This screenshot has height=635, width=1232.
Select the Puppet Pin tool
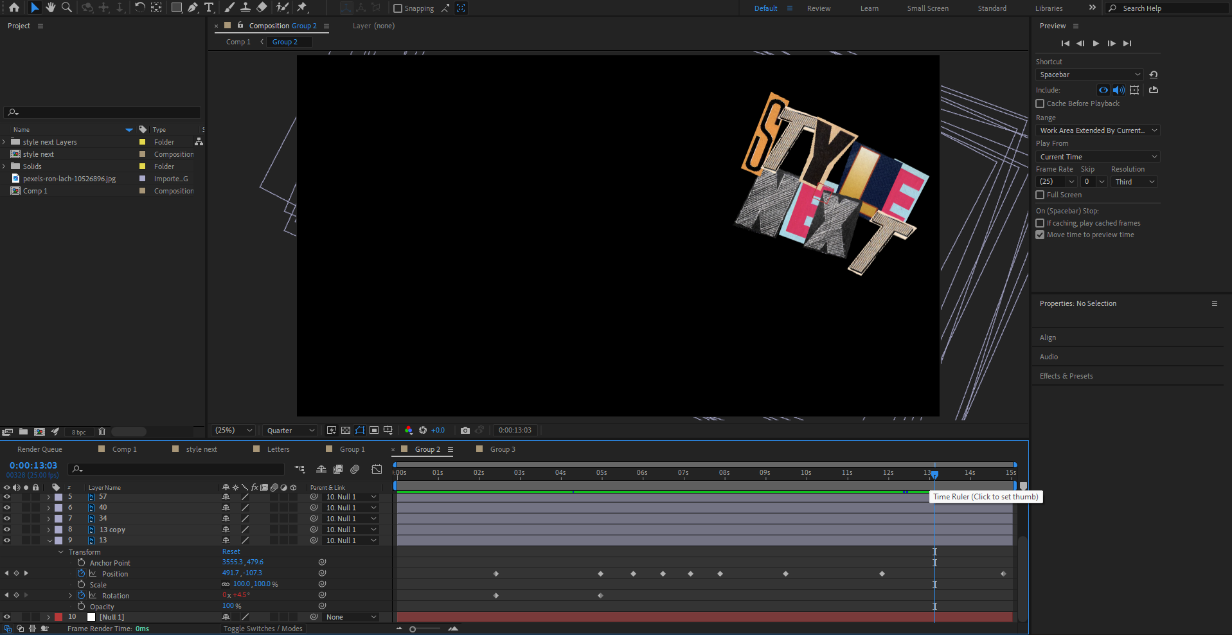(302, 8)
